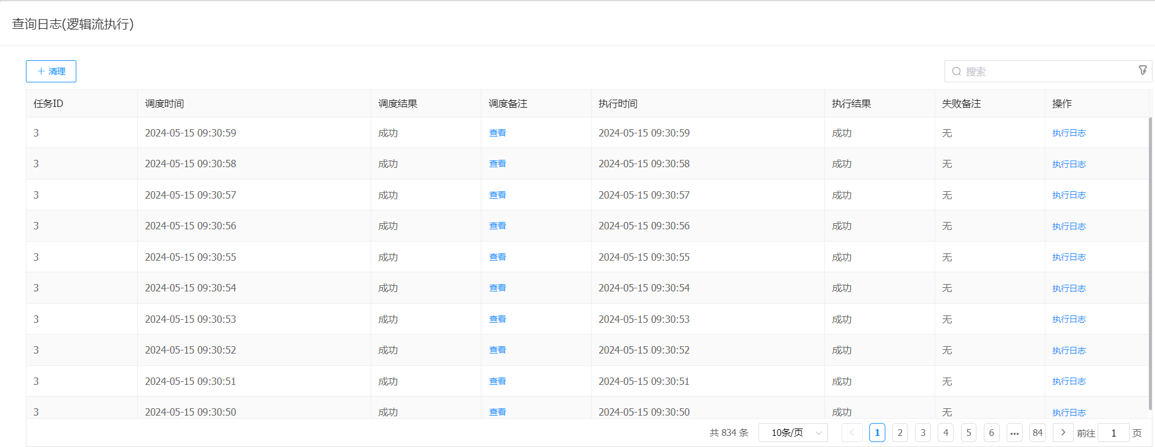Open 执行日志 for the 09:30:55 row
The width and height of the screenshot is (1155, 447).
tap(1068, 257)
